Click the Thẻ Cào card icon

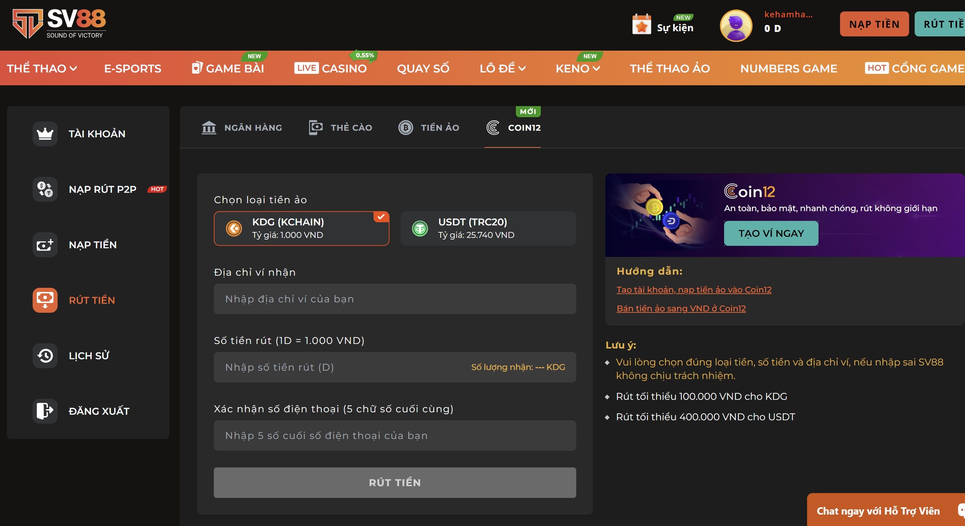coord(316,128)
